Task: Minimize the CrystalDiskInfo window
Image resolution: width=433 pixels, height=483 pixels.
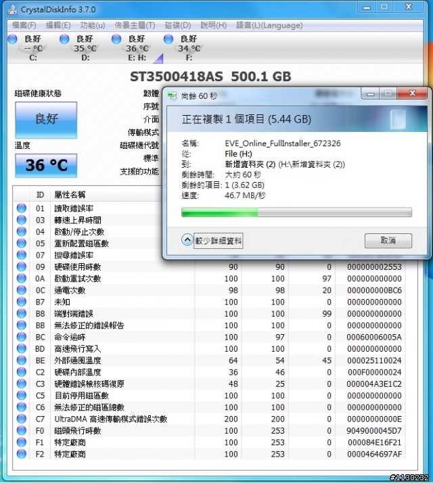Action: [367, 7]
